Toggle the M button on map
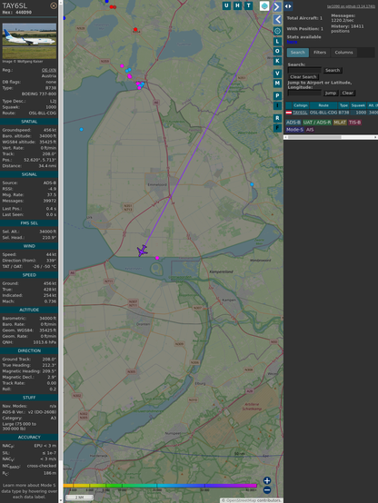Image resolution: width=378 pixels, height=503 pixels. pyautogui.click(x=277, y=84)
